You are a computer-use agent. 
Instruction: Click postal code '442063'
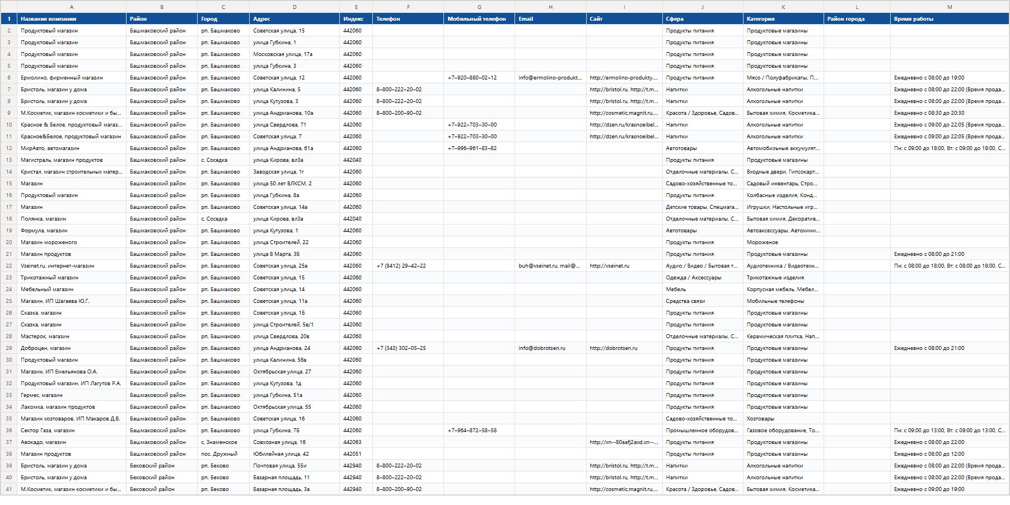pyautogui.click(x=356, y=442)
